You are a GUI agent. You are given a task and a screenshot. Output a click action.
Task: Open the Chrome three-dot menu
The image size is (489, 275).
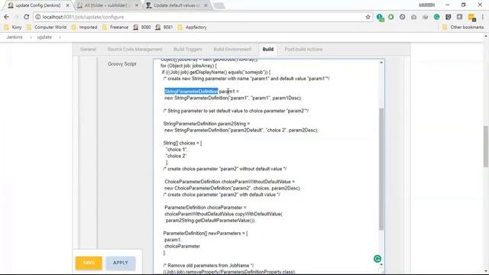(x=483, y=17)
